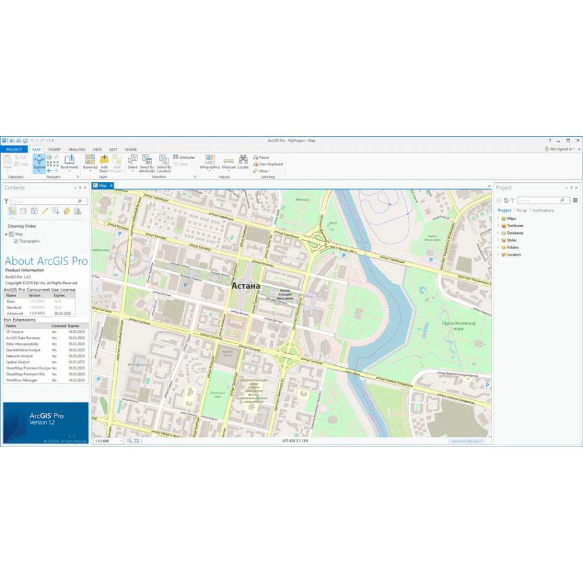The width and height of the screenshot is (583, 583).
Task: Open the Bookmarks tool
Action: pos(69,163)
